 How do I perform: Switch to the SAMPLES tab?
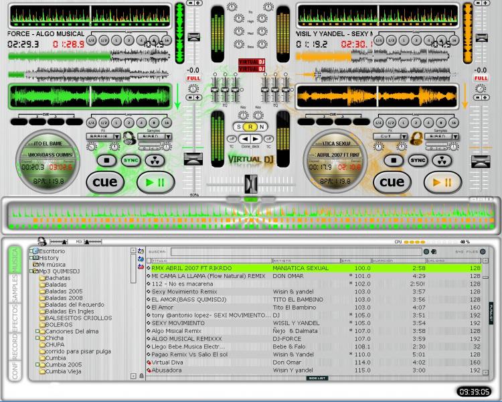coord(15,288)
